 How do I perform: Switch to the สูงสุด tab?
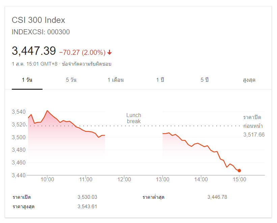249,80
